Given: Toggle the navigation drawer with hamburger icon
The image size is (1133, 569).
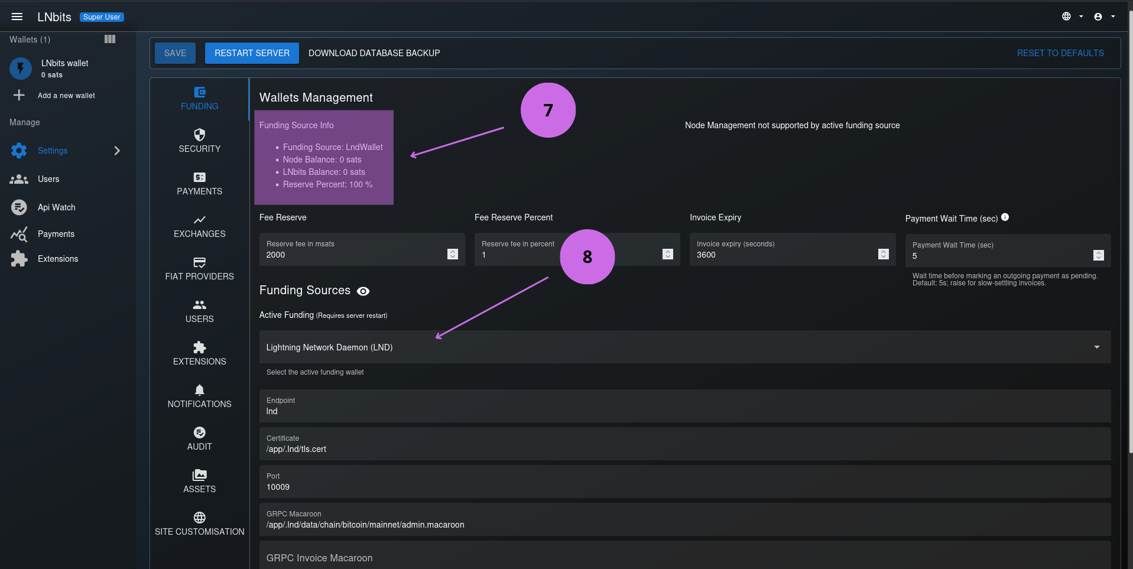Looking at the screenshot, I should tap(17, 16).
